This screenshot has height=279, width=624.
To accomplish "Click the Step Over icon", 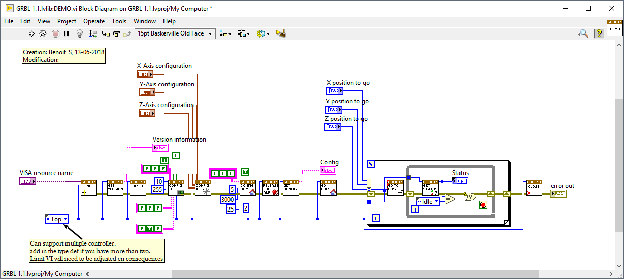I will 116,33.
